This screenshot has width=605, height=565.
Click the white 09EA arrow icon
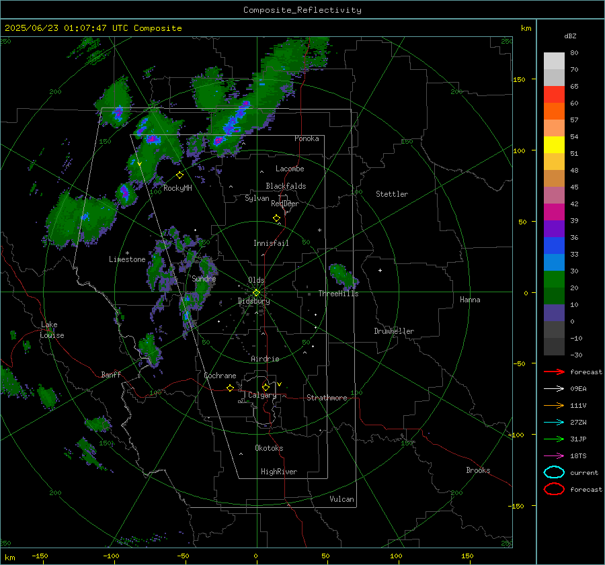point(554,388)
